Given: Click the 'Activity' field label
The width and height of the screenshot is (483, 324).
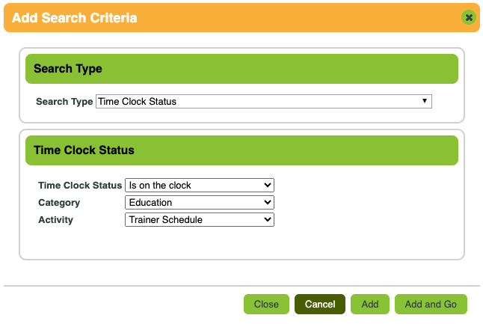Looking at the screenshot, I should coord(56,220).
